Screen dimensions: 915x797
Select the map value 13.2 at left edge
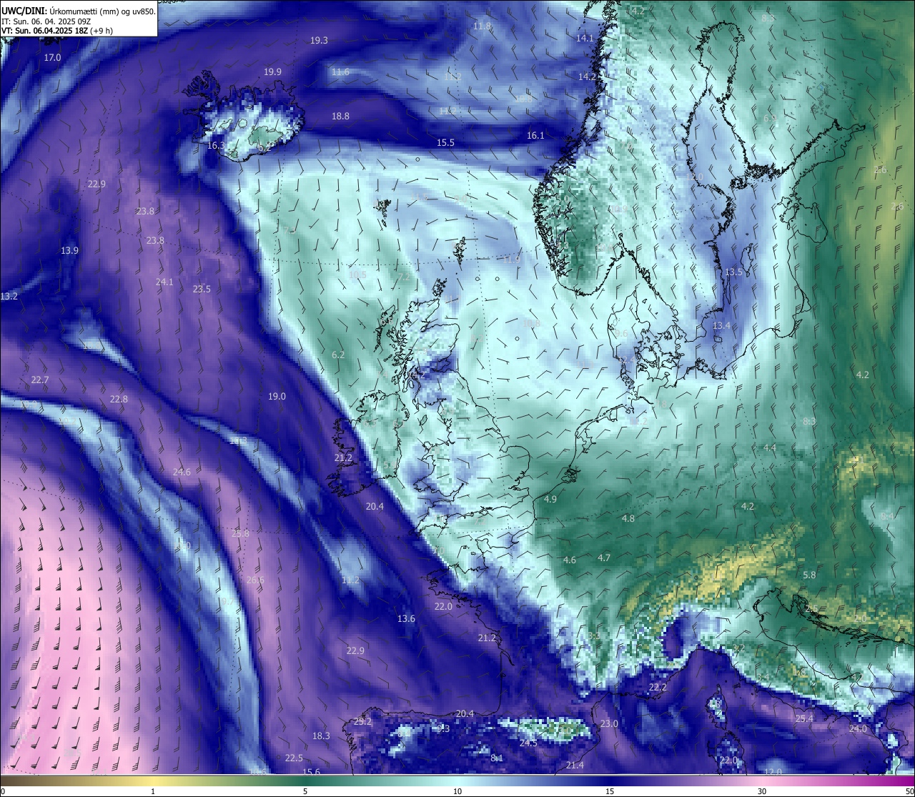9,297
